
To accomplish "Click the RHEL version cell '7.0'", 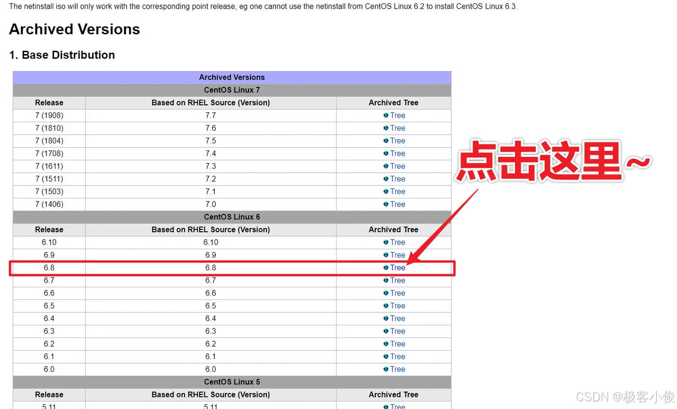I will coord(211,204).
